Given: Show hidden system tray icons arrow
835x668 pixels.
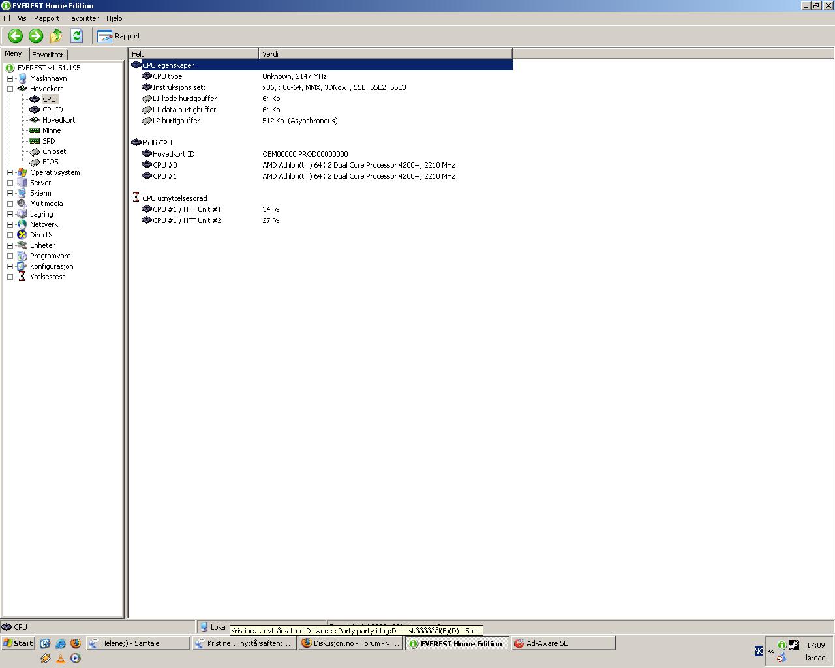Looking at the screenshot, I should tap(771, 651).
